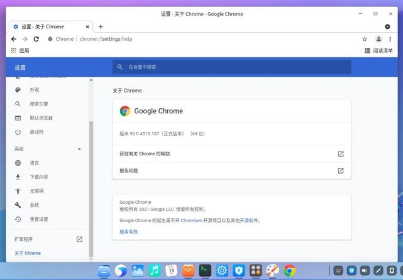The height and width of the screenshot is (280, 403).
Task: Open the four-dot launcher dock icon
Action: [x=255, y=271]
